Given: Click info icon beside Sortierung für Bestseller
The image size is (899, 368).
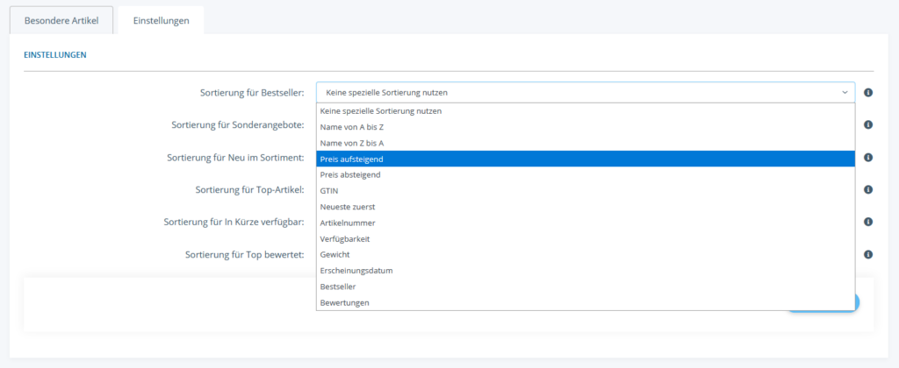Looking at the screenshot, I should tap(868, 93).
